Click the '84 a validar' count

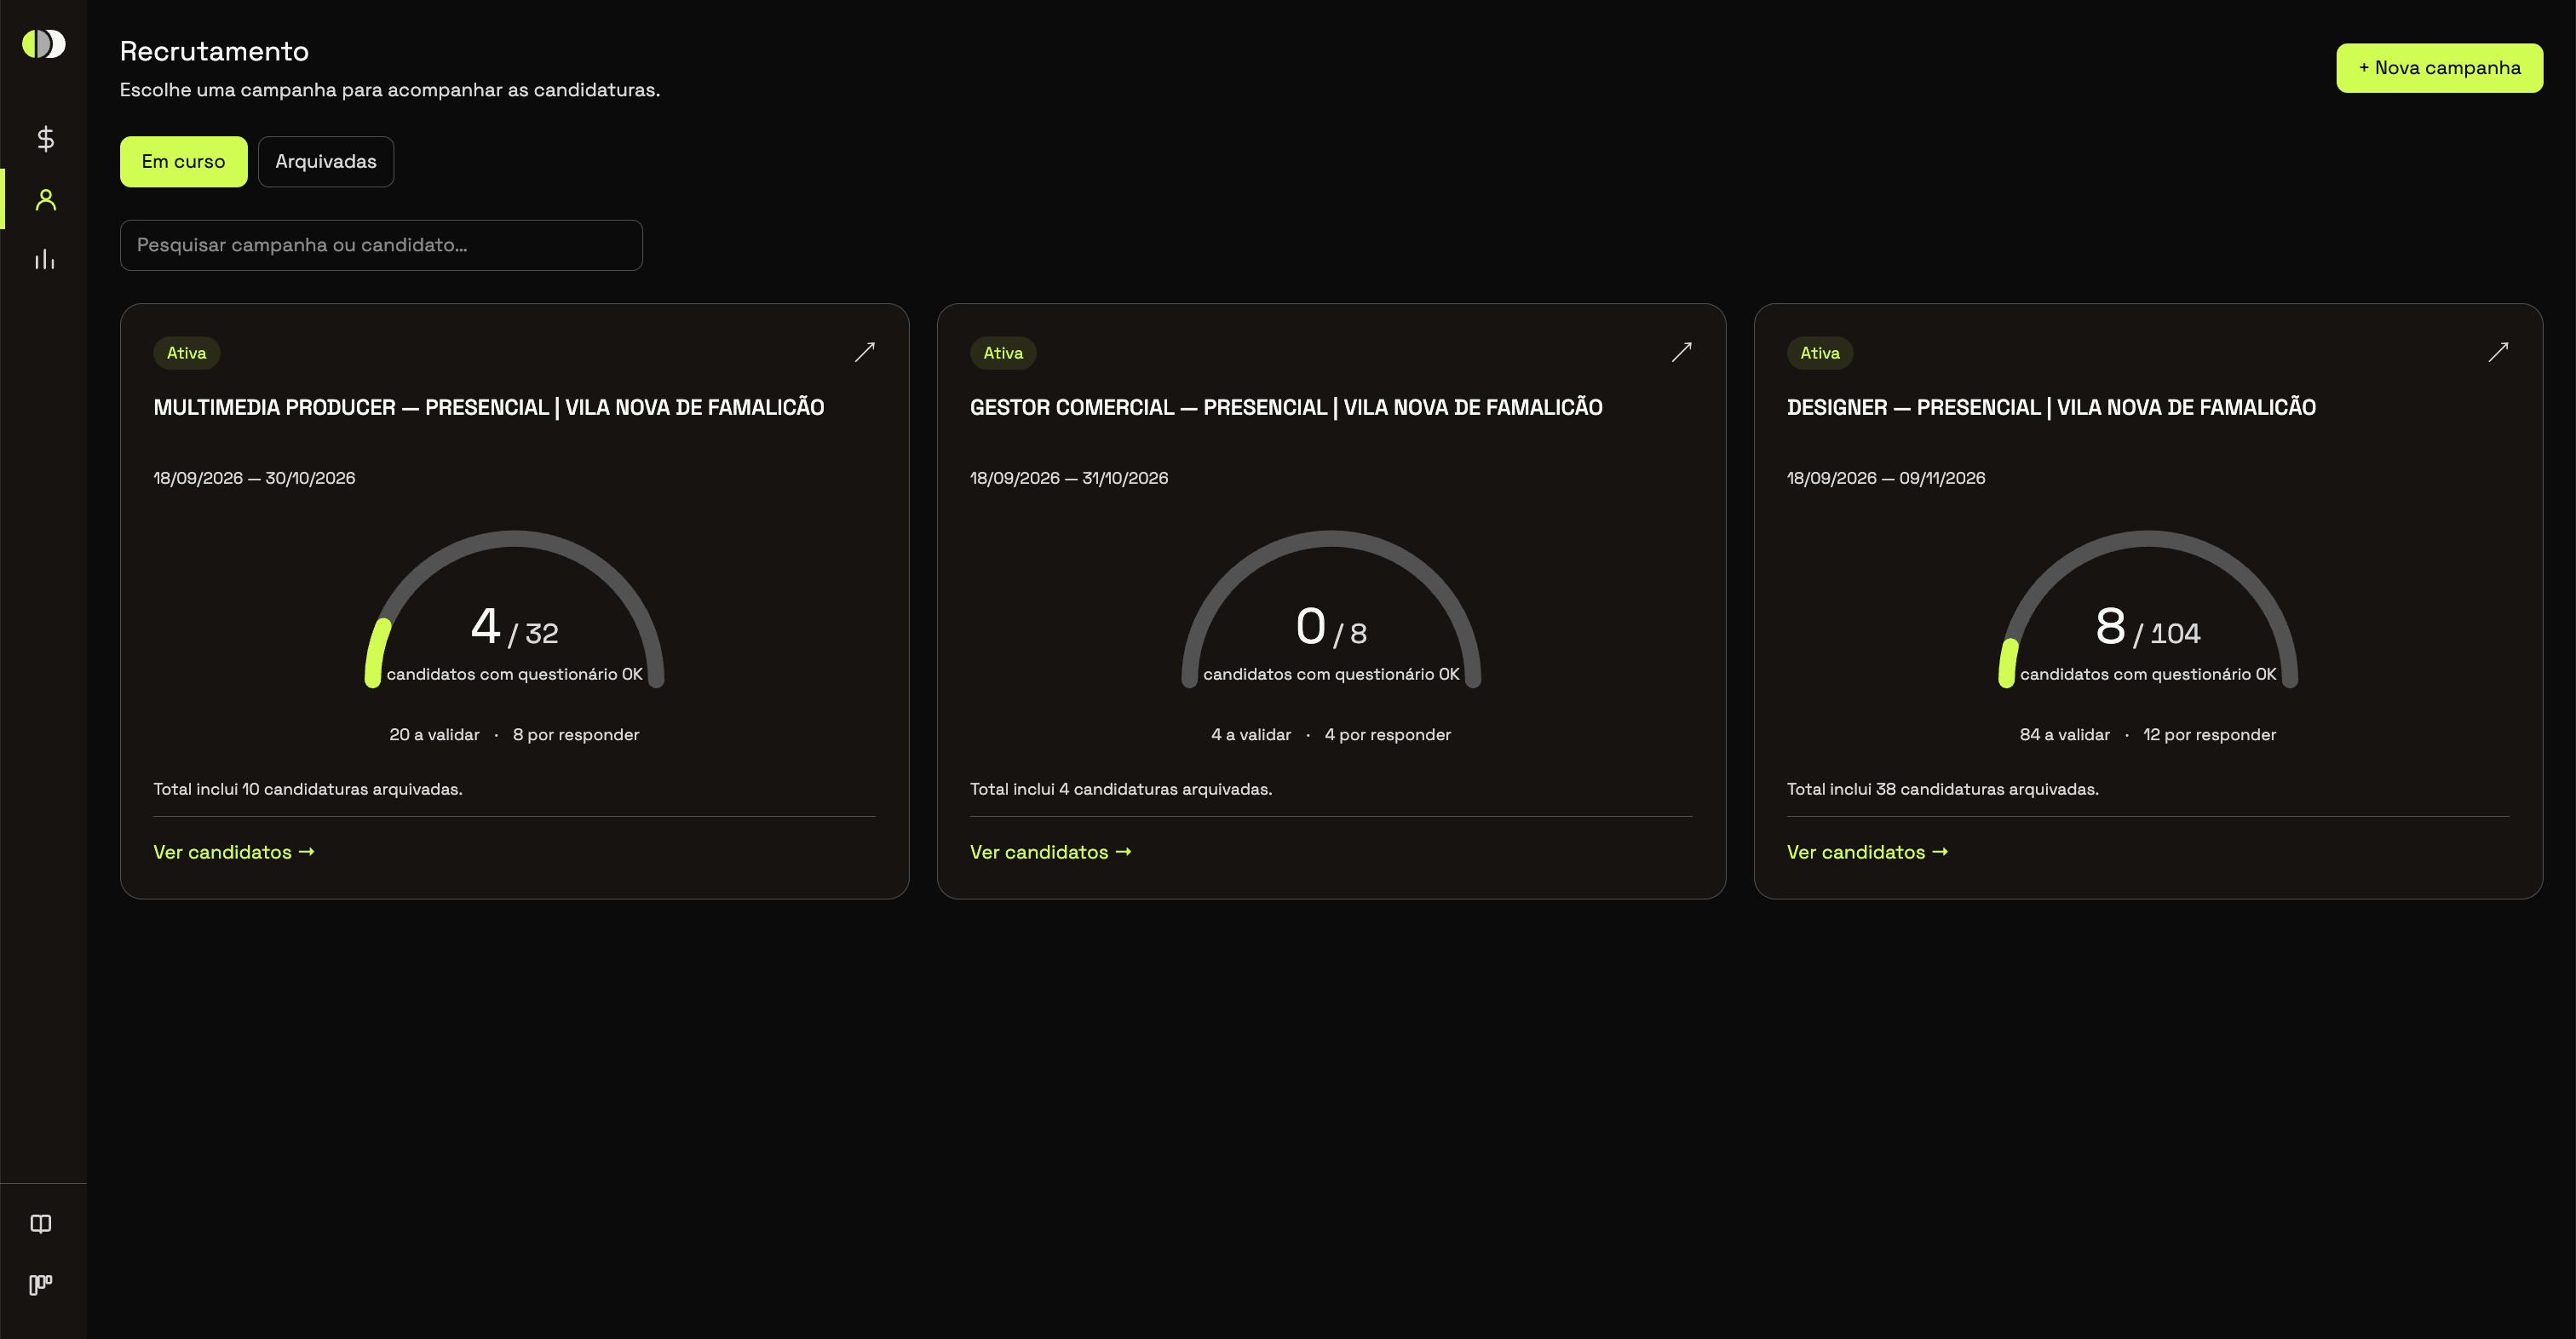coord(2065,735)
